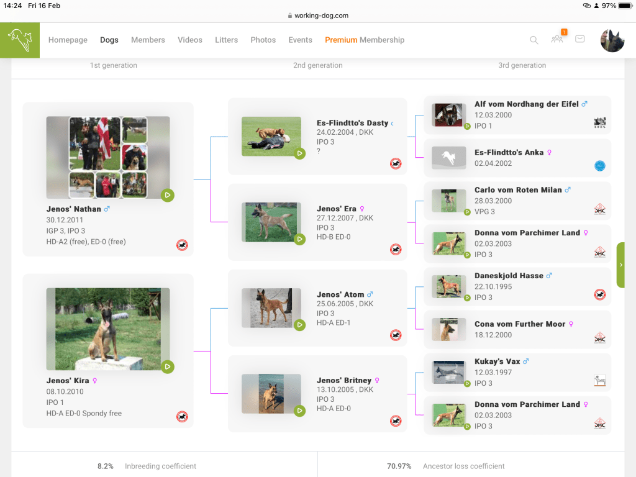Click play icon on Jenos' Atom photo

[299, 325]
